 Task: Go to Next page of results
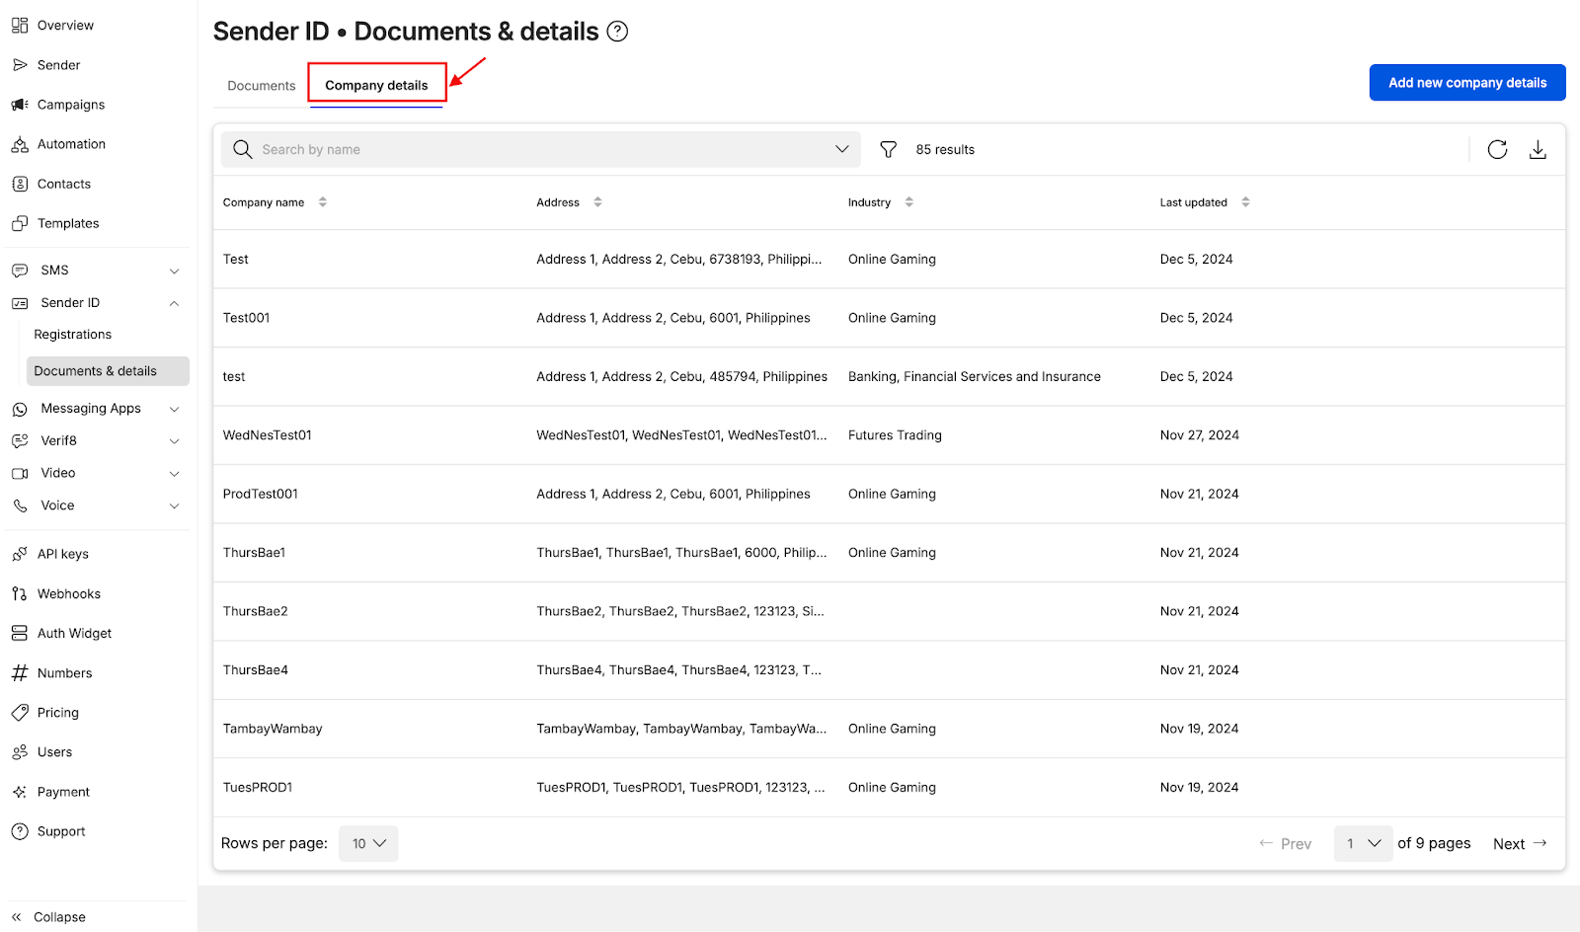click(1519, 843)
